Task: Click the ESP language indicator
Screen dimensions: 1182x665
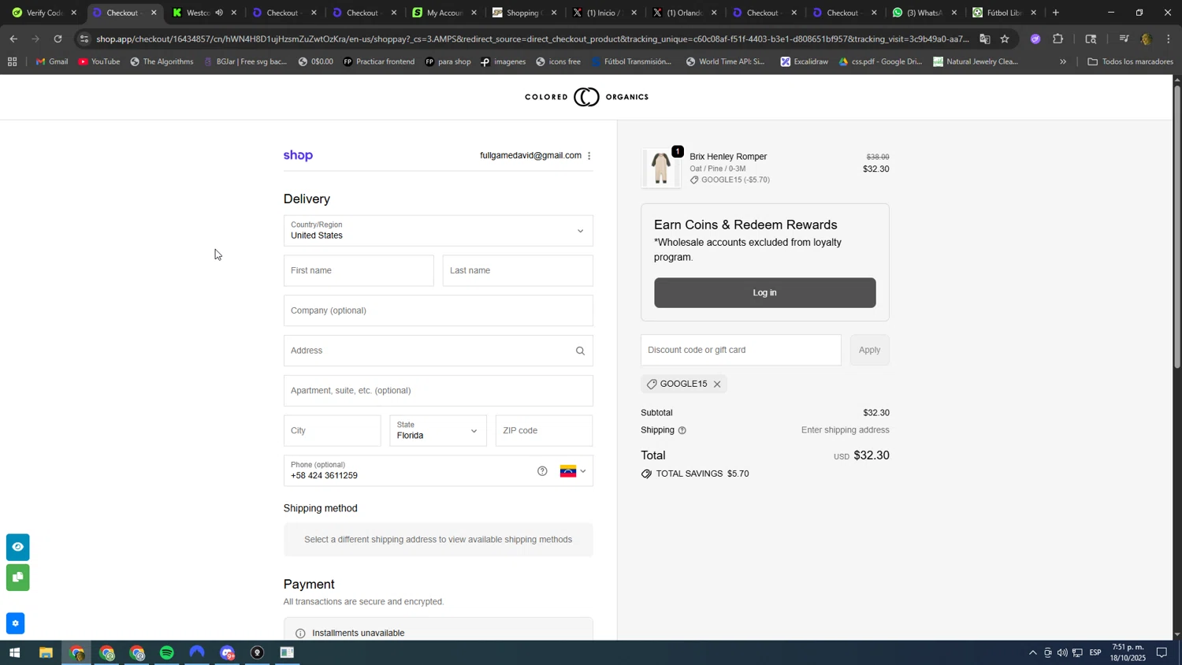Action: coord(1095,653)
